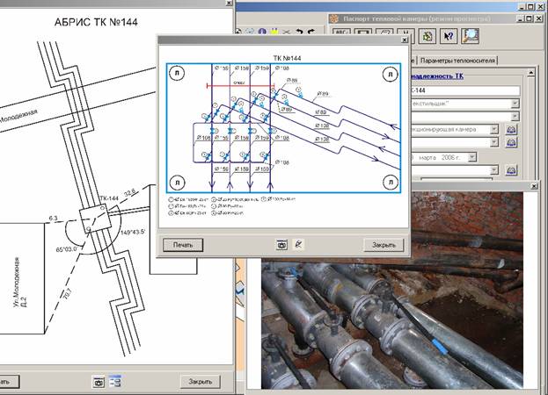Viewport: 548px width, 395px height.
Task: Click Закрыть in the ТК №144 scheme dialog
Action: tap(384, 245)
